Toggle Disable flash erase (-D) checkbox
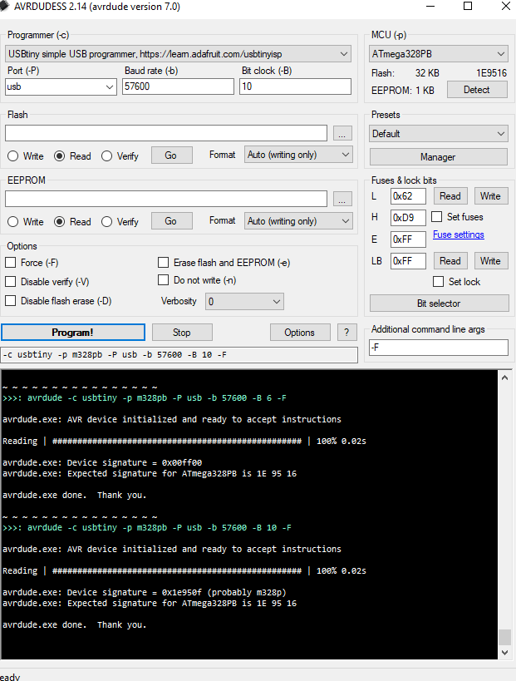Image resolution: width=516 pixels, height=681 pixels. 11,300
